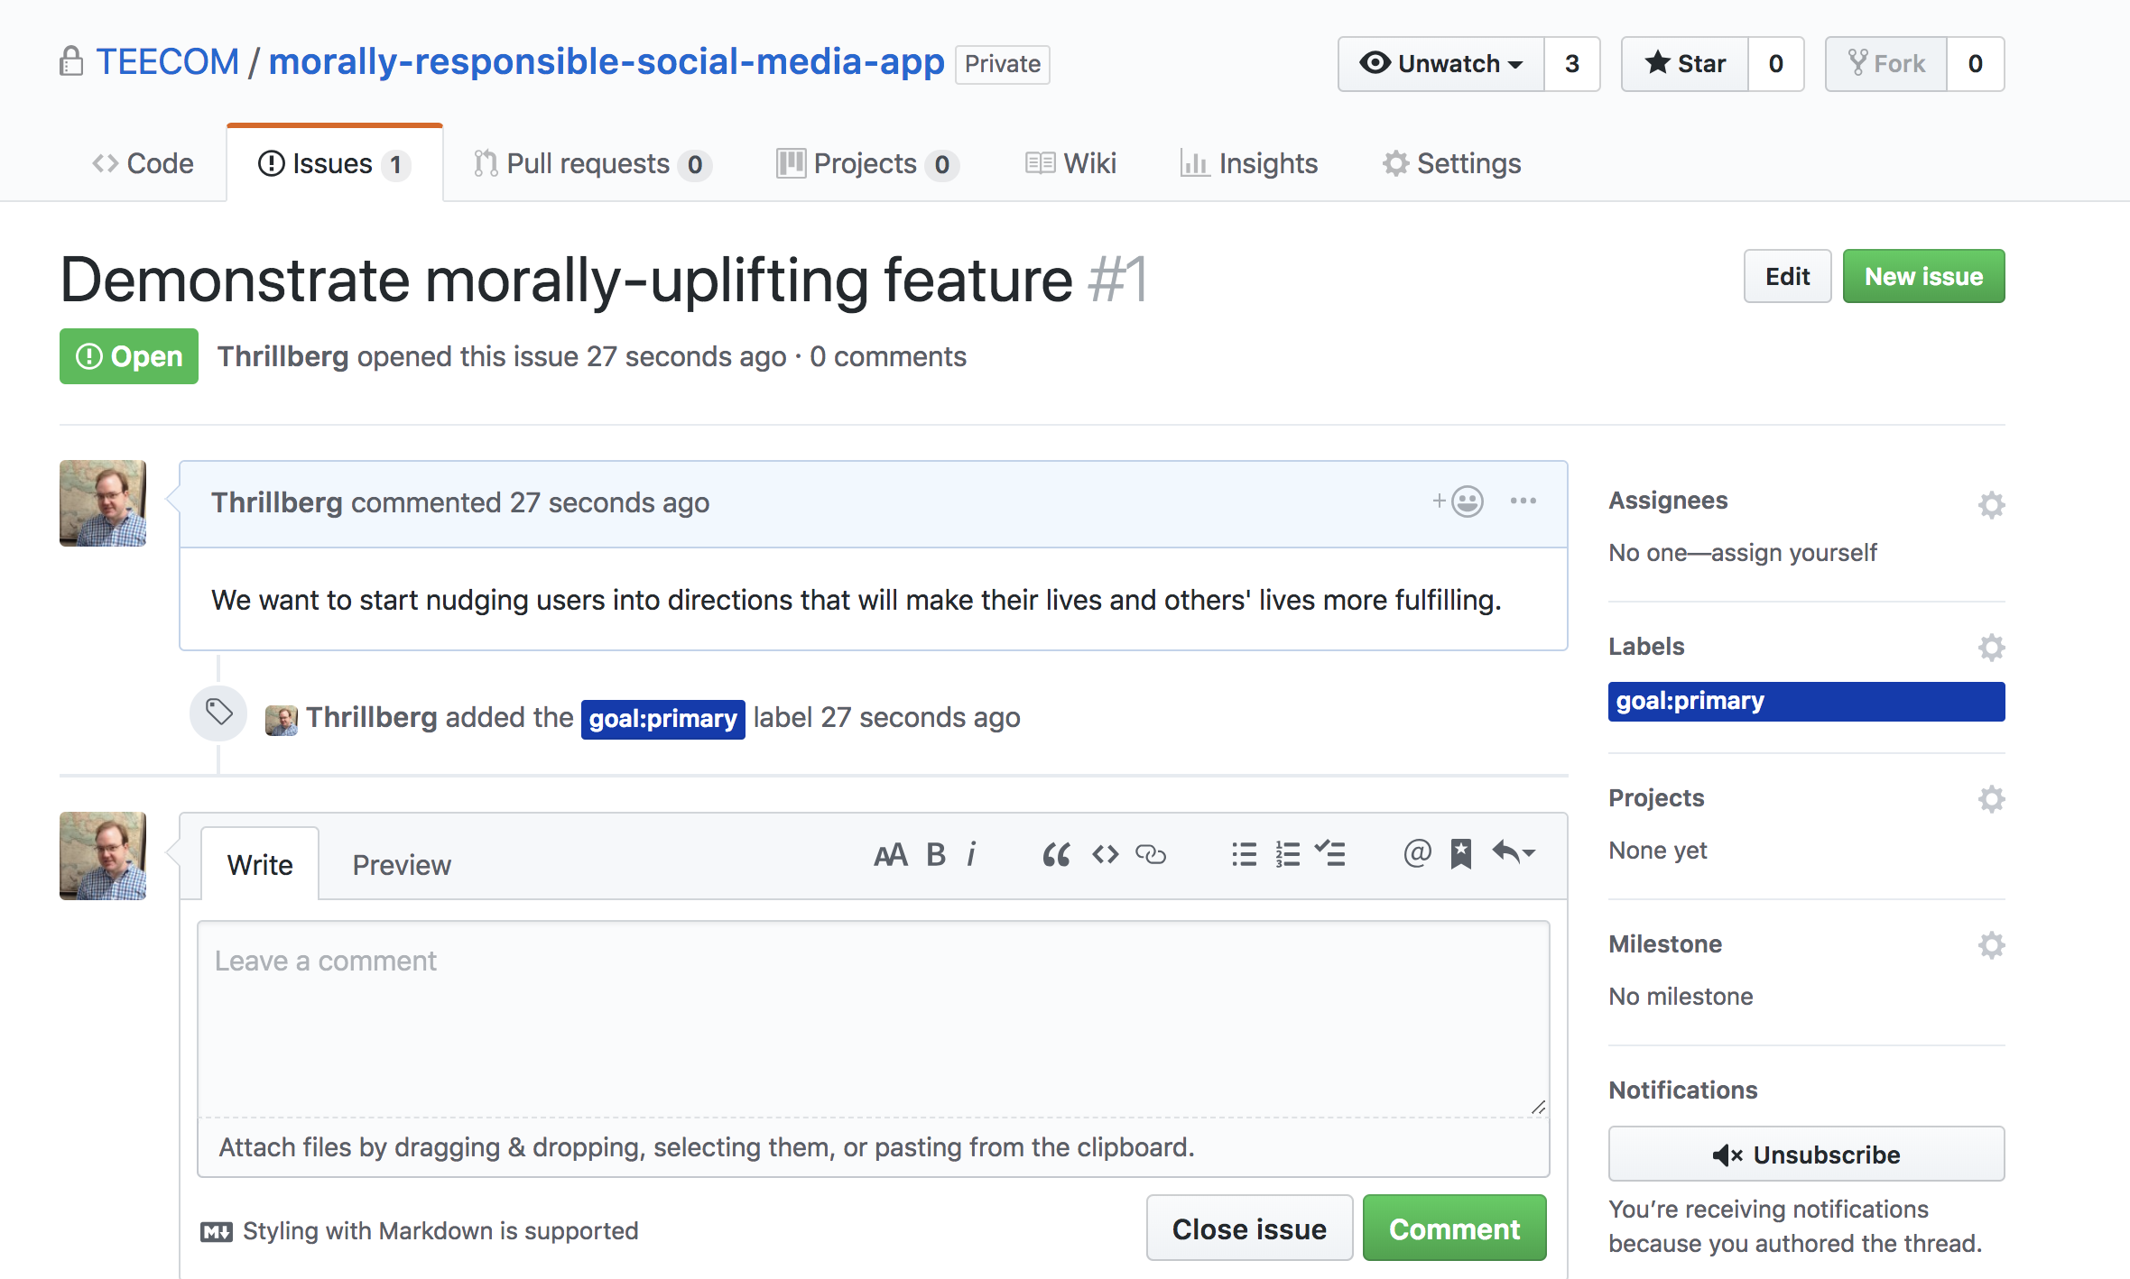Click into the Leave a comment field
The width and height of the screenshot is (2130, 1279).
click(x=873, y=1019)
